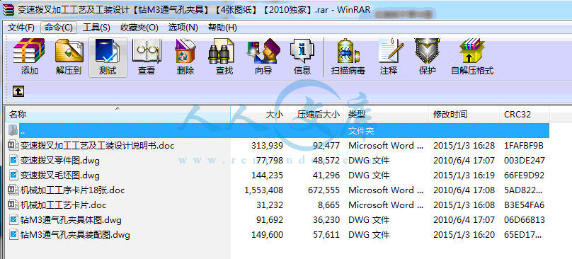The image size is (572, 259).
Task: Open the 收藏夹(O) menu
Action: point(139,28)
